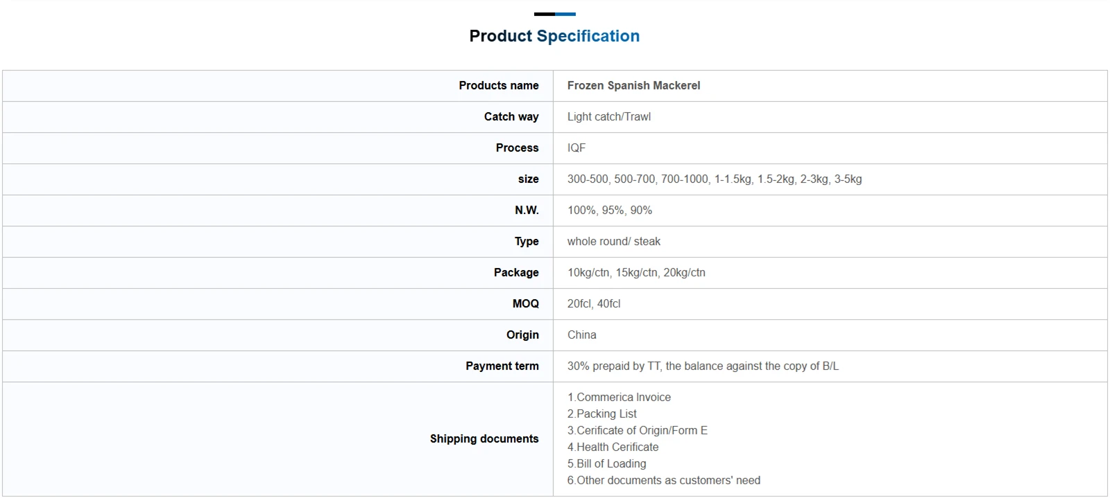1110x498 pixels.
Task: Select the "MOQ" row label
Action: click(x=525, y=303)
